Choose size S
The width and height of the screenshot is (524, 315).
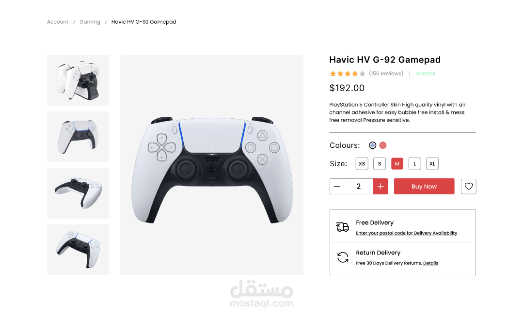coord(379,164)
